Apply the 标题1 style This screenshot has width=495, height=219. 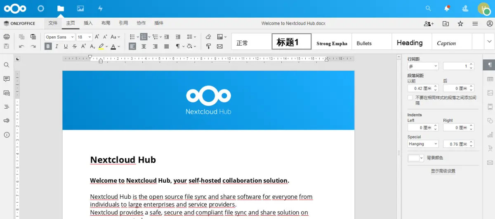[292, 42]
